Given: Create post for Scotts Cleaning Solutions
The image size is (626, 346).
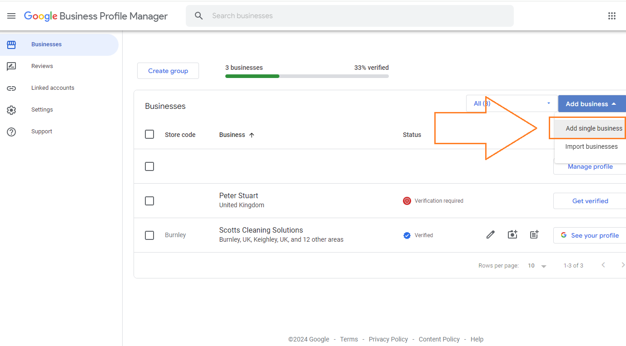Looking at the screenshot, I should tap(534, 235).
